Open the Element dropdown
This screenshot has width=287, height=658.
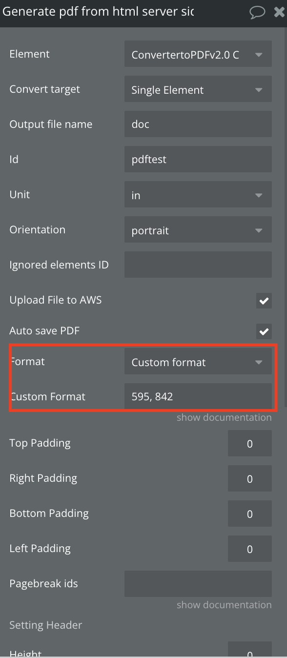tap(198, 55)
